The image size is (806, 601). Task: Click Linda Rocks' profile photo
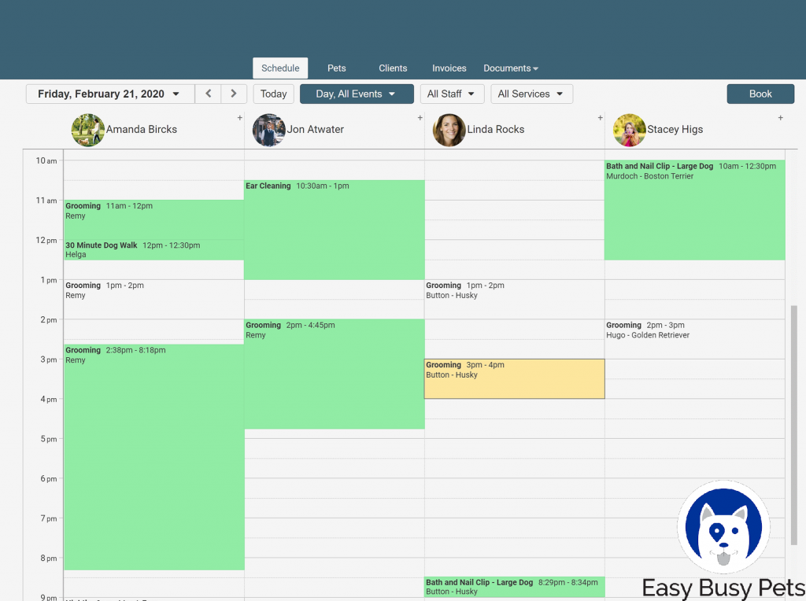[449, 130]
